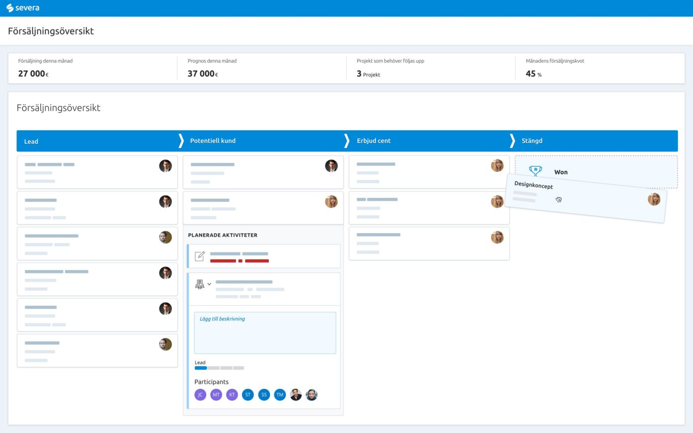Select the JC participant avatar
The image size is (693, 433).
200,395
